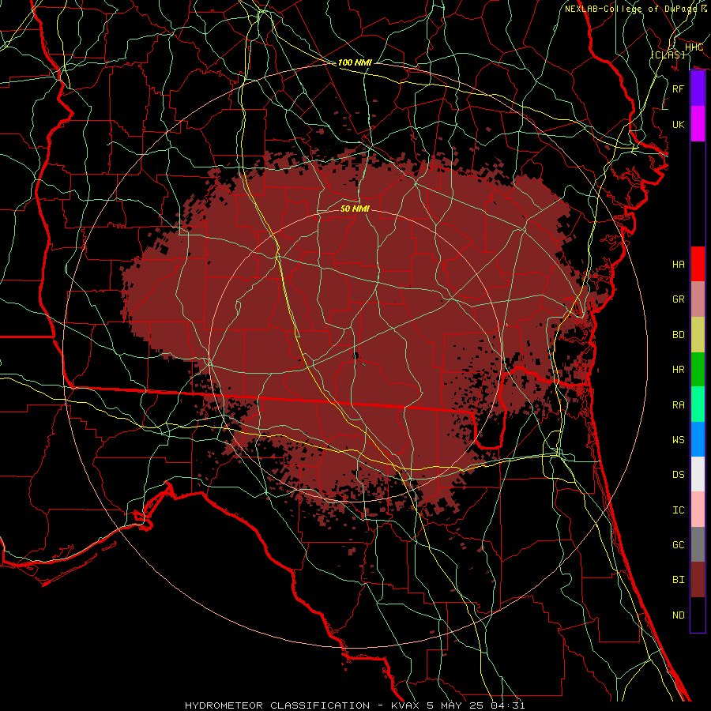
Task: Click the BD legend label
Action: click(x=679, y=335)
